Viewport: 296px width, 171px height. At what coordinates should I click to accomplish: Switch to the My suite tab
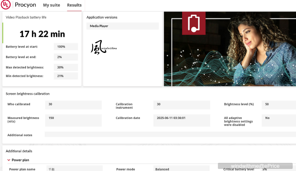[x=51, y=5]
